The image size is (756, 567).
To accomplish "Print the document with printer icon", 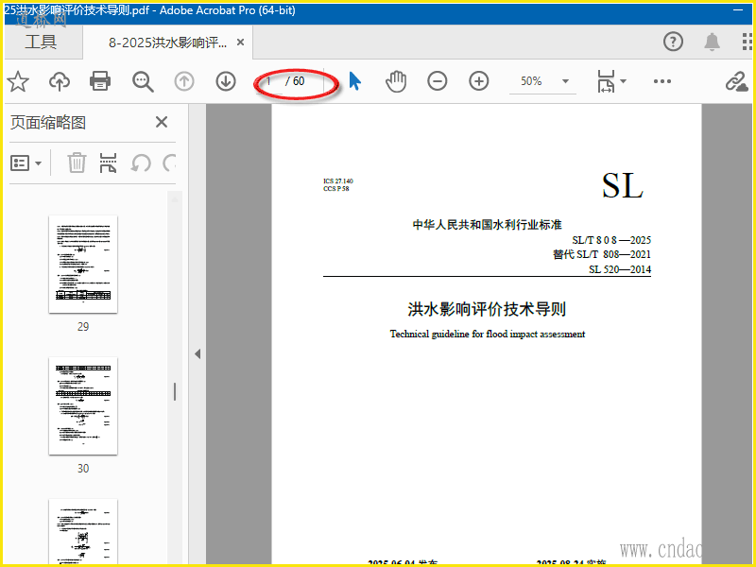I will [x=100, y=81].
